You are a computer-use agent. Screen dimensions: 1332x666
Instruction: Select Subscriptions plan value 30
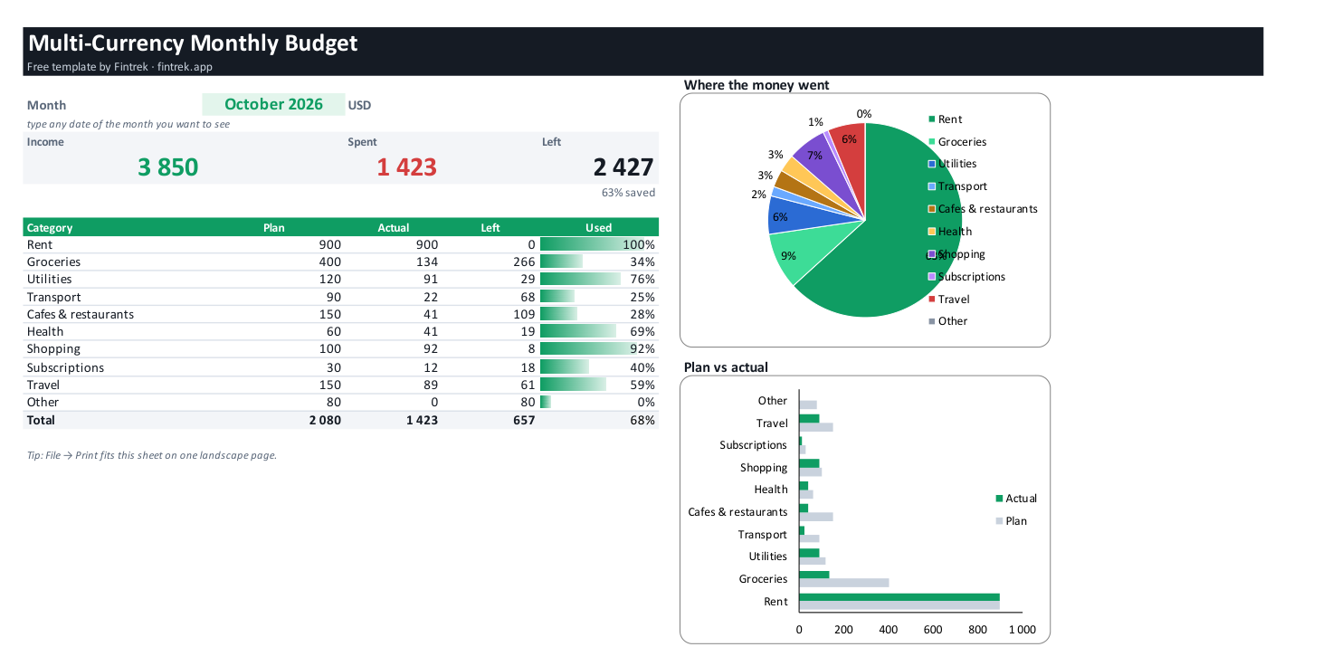[x=334, y=367]
